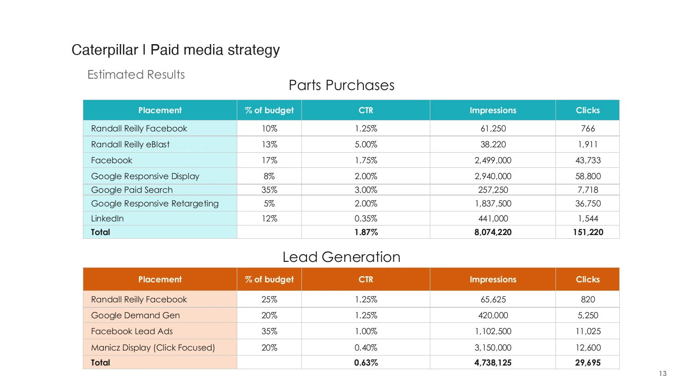Image resolution: width=683 pixels, height=376 pixels.
Task: Click the Lead Generation total CTR '0.63%'
Action: [x=366, y=363]
